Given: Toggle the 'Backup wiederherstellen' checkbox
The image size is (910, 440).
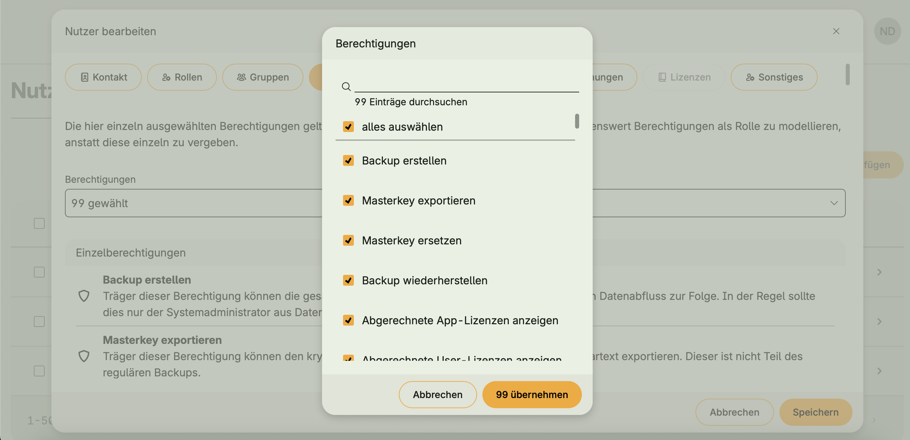Looking at the screenshot, I should tap(349, 280).
